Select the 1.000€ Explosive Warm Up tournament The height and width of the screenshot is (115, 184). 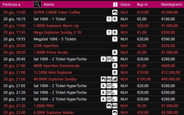click(92, 26)
